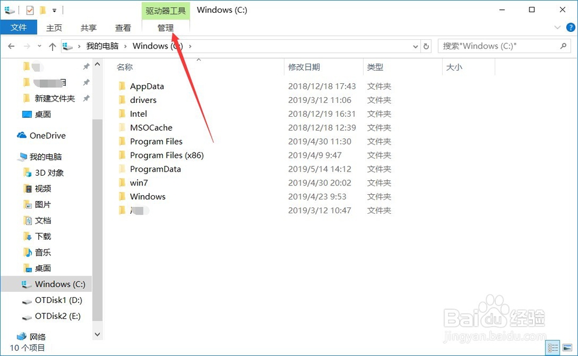This screenshot has width=578, height=356.
Task: Open the help question mark icon
Action: [x=570, y=27]
